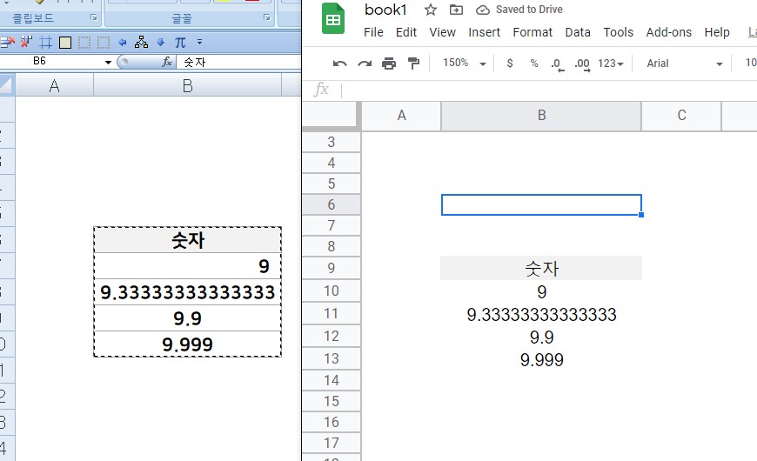Open Edit menu in Google Sheets
Viewport: 757px width, 461px height.
pyautogui.click(x=406, y=32)
